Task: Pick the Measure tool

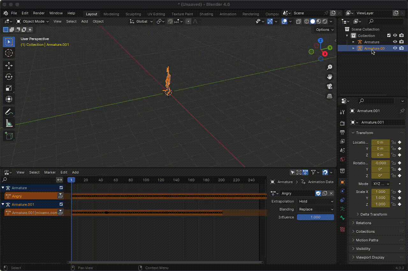Action: tap(9, 123)
